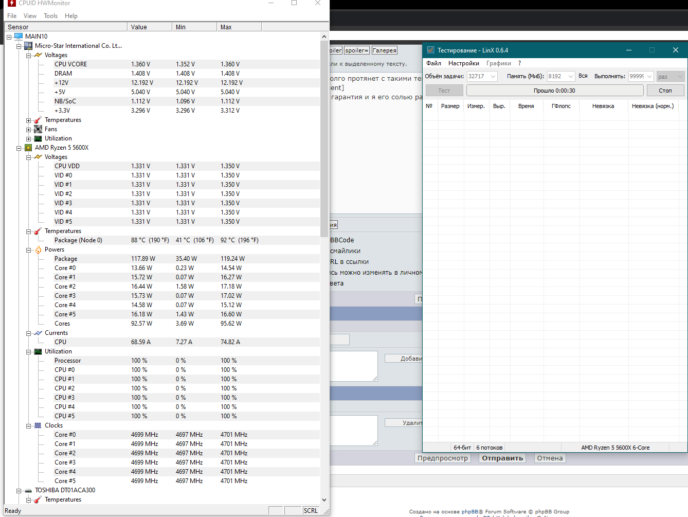The image size is (688, 517).
Task: Click the 6 потоков status bar entry
Action: 490,448
